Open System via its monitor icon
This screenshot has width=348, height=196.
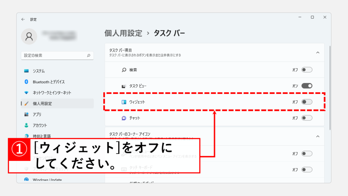[x=27, y=71]
